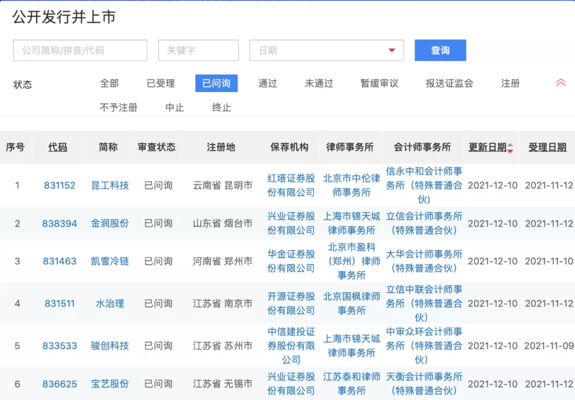The width and height of the screenshot is (575, 400).
Task: Open accountant 大华会计师事务所
Action: click(424, 261)
